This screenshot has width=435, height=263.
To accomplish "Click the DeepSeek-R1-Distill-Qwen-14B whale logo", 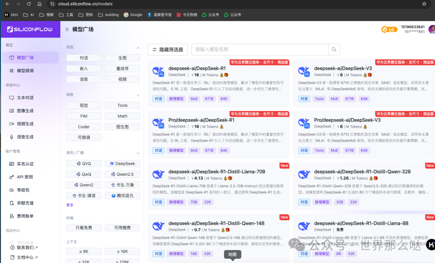I will [158, 226].
